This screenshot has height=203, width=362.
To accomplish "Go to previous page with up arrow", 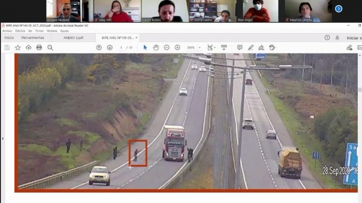I will click(99, 48).
